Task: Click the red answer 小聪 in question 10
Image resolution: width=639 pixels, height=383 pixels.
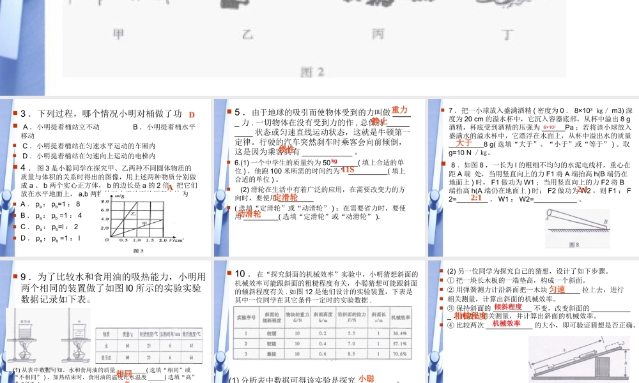Action: (x=366, y=379)
